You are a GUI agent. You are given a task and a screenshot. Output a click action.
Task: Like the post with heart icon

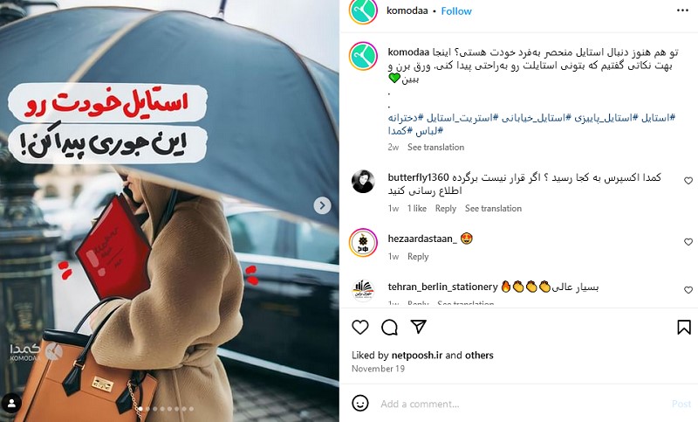click(360, 328)
